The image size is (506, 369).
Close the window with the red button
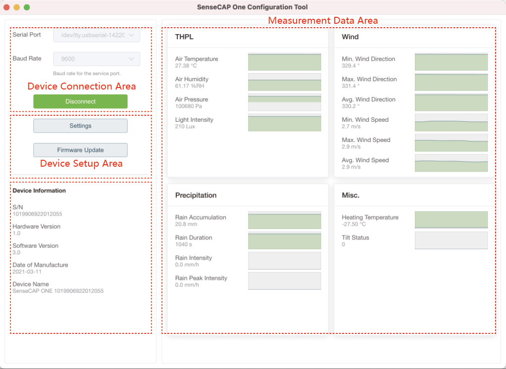point(6,7)
